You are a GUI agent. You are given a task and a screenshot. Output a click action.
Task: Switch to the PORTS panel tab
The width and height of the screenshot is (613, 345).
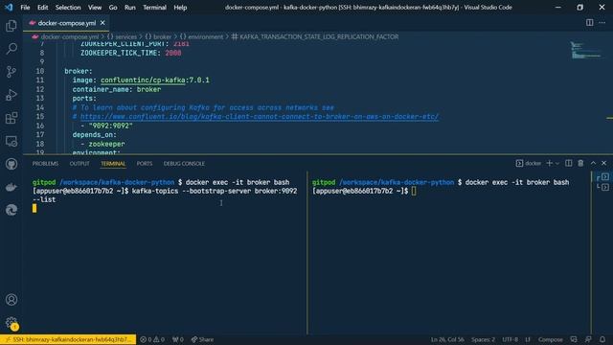[145, 164]
